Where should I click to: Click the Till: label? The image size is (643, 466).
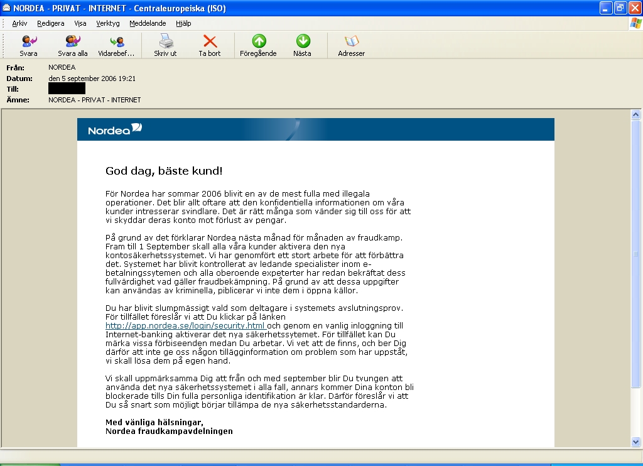pos(13,89)
